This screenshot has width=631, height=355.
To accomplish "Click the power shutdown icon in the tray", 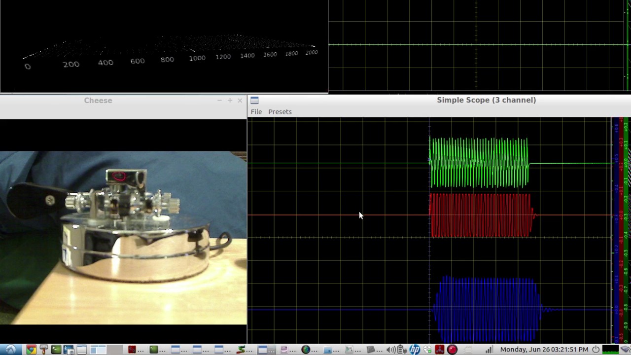I will tap(596, 349).
